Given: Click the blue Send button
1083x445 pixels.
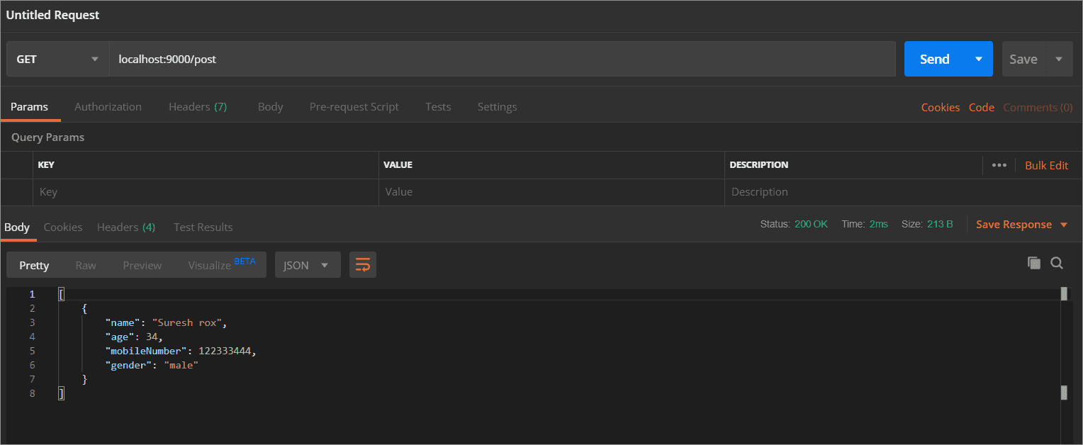Looking at the screenshot, I should [934, 60].
